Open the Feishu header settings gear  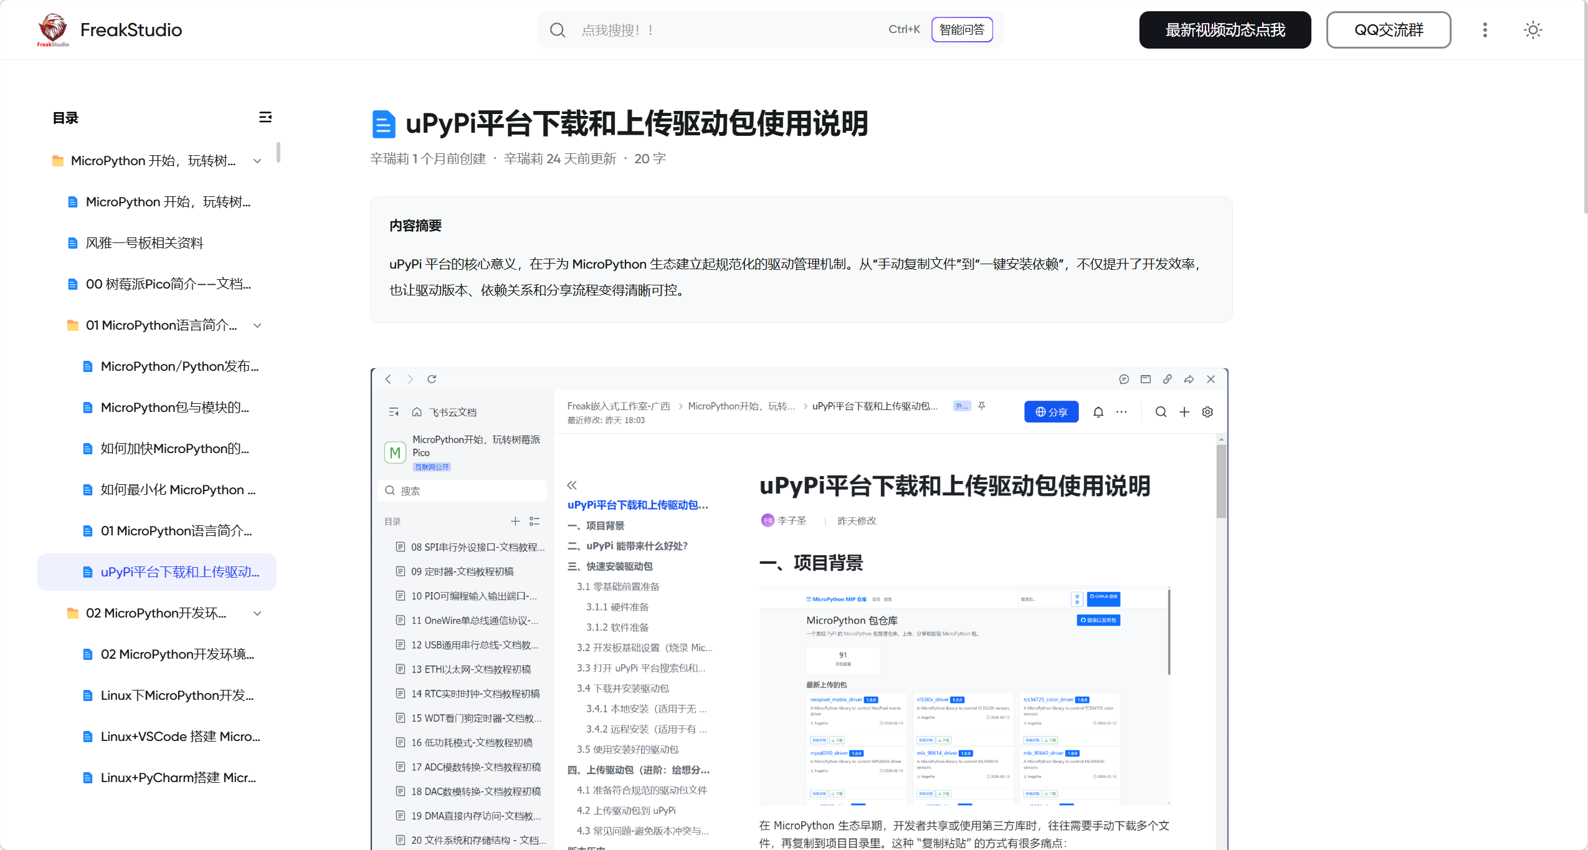tap(1207, 411)
